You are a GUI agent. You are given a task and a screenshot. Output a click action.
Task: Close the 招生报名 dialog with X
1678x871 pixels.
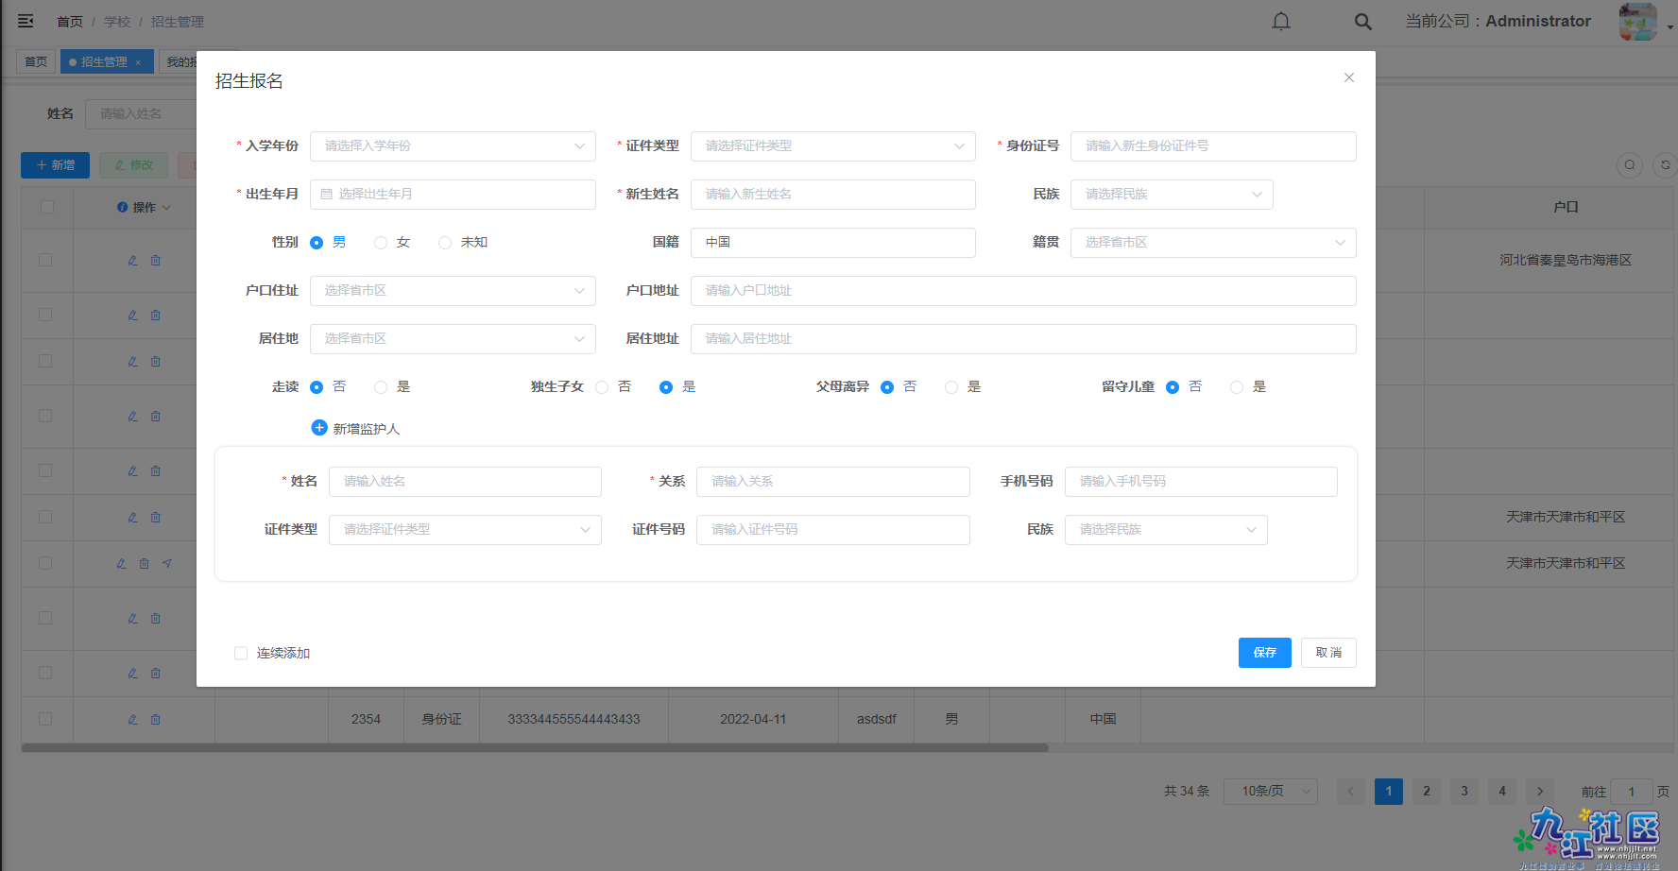1348,77
